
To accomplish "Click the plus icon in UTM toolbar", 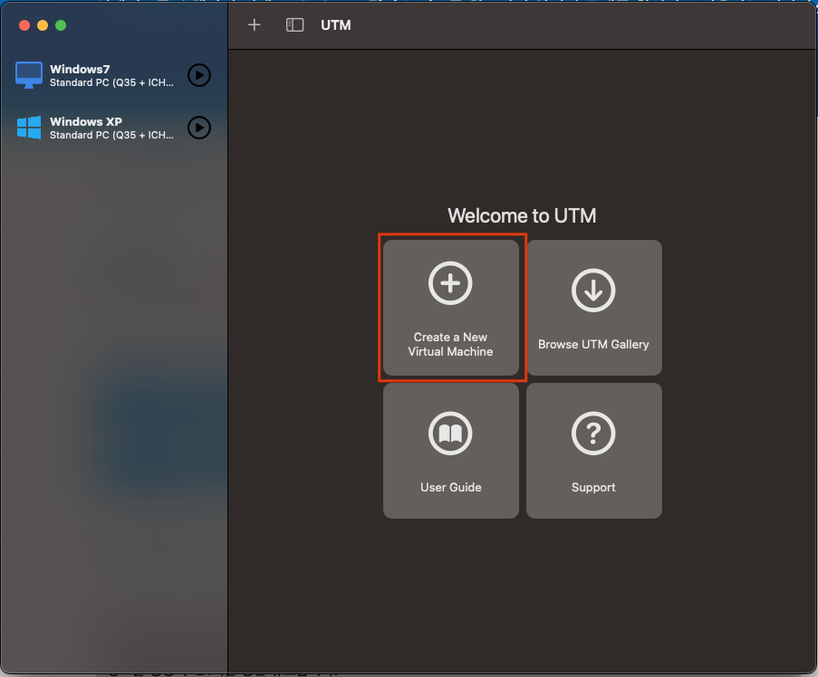I will coord(254,24).
